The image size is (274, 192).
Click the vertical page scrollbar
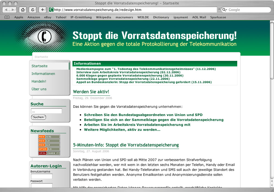(x=272, y=110)
